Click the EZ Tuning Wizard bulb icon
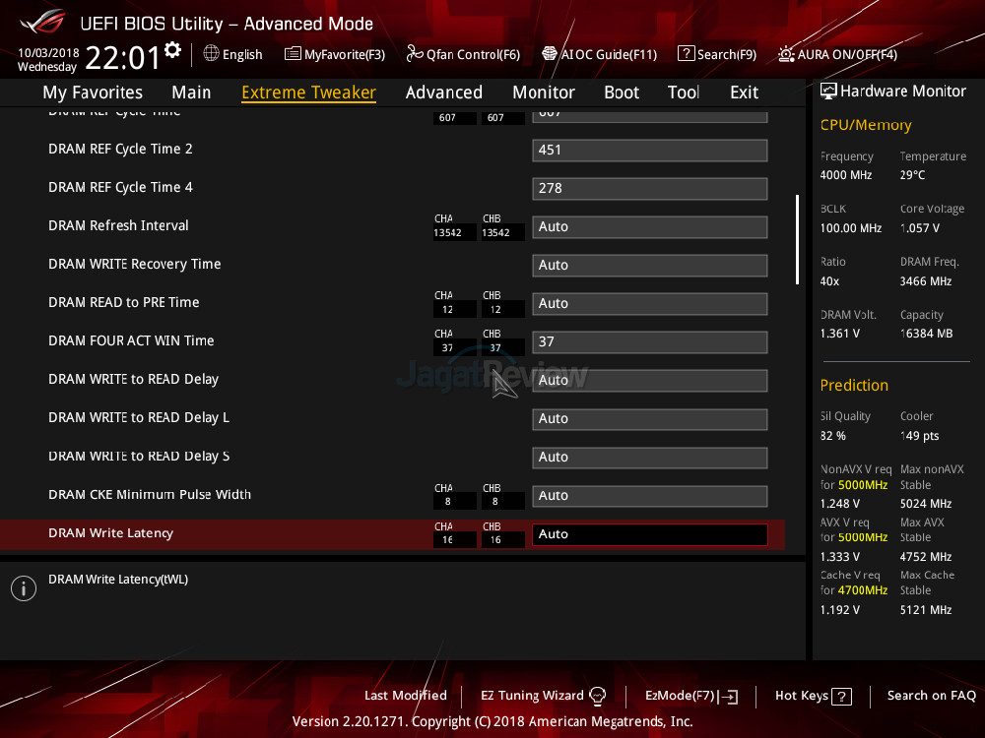 597,696
